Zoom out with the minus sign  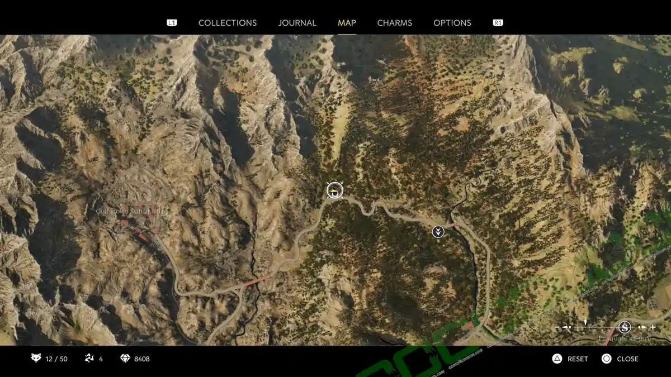click(557, 327)
